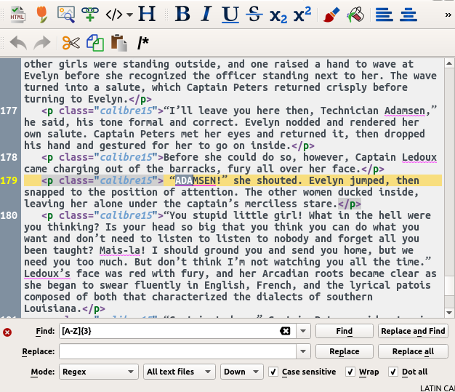Click line number 178 in gutter
Viewport: 455px width, 392px height.
[x=9, y=157]
